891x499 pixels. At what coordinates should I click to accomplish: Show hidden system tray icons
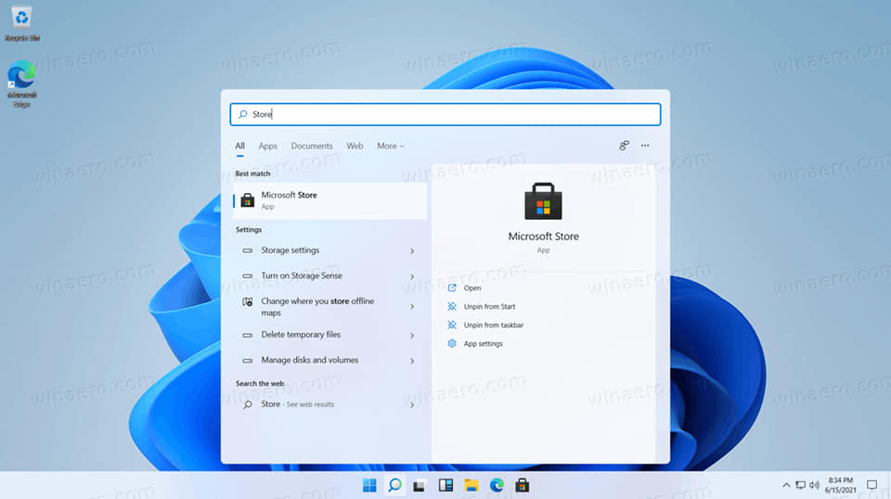786,485
